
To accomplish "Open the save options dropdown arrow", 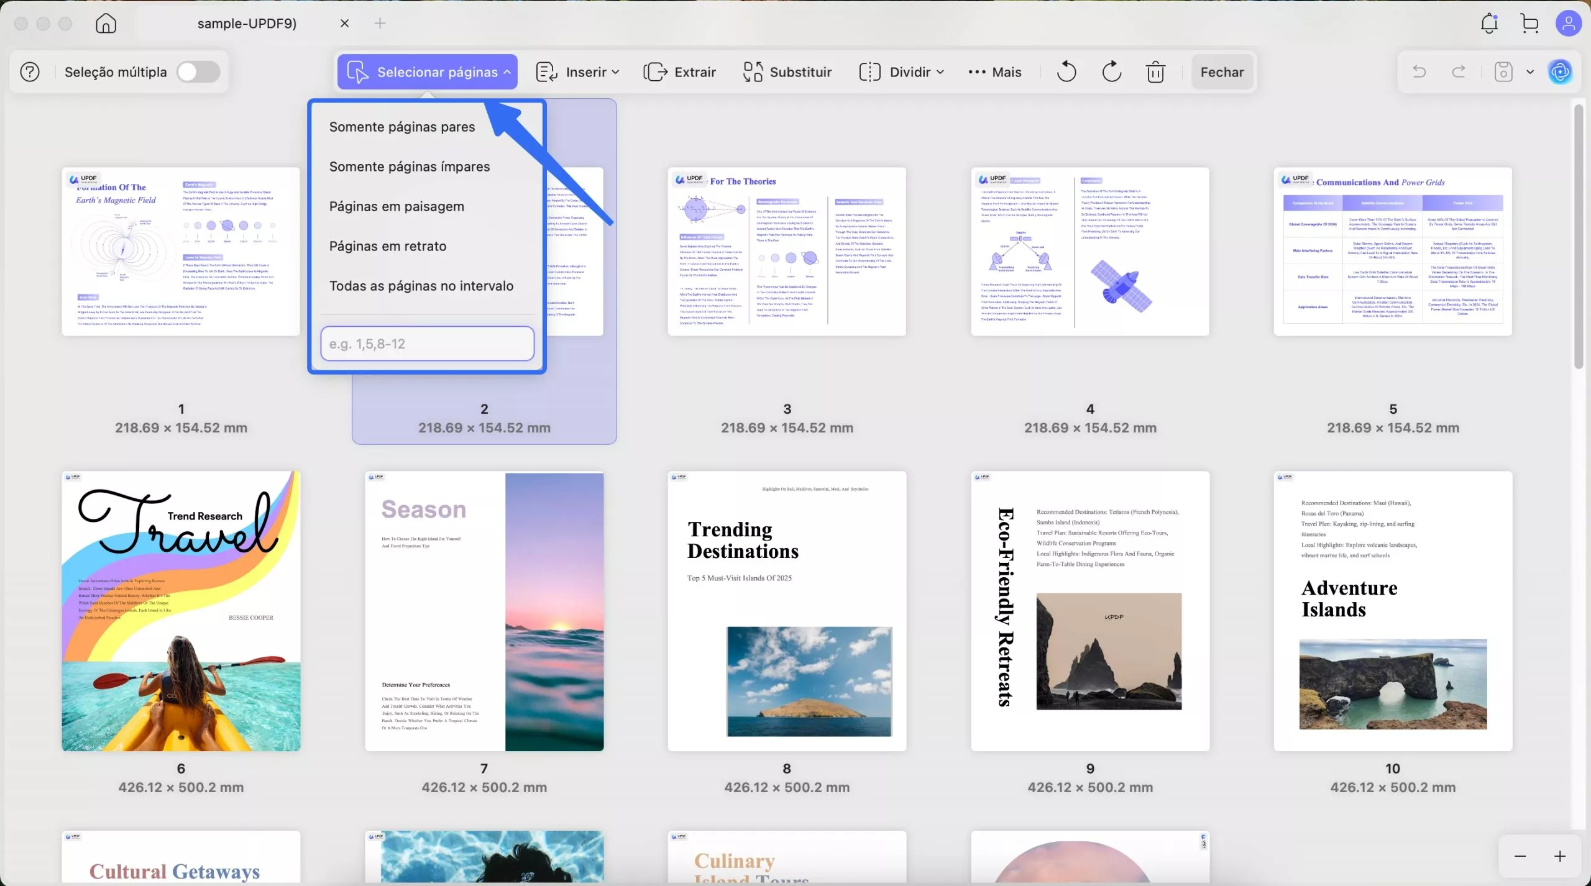I will (x=1530, y=72).
